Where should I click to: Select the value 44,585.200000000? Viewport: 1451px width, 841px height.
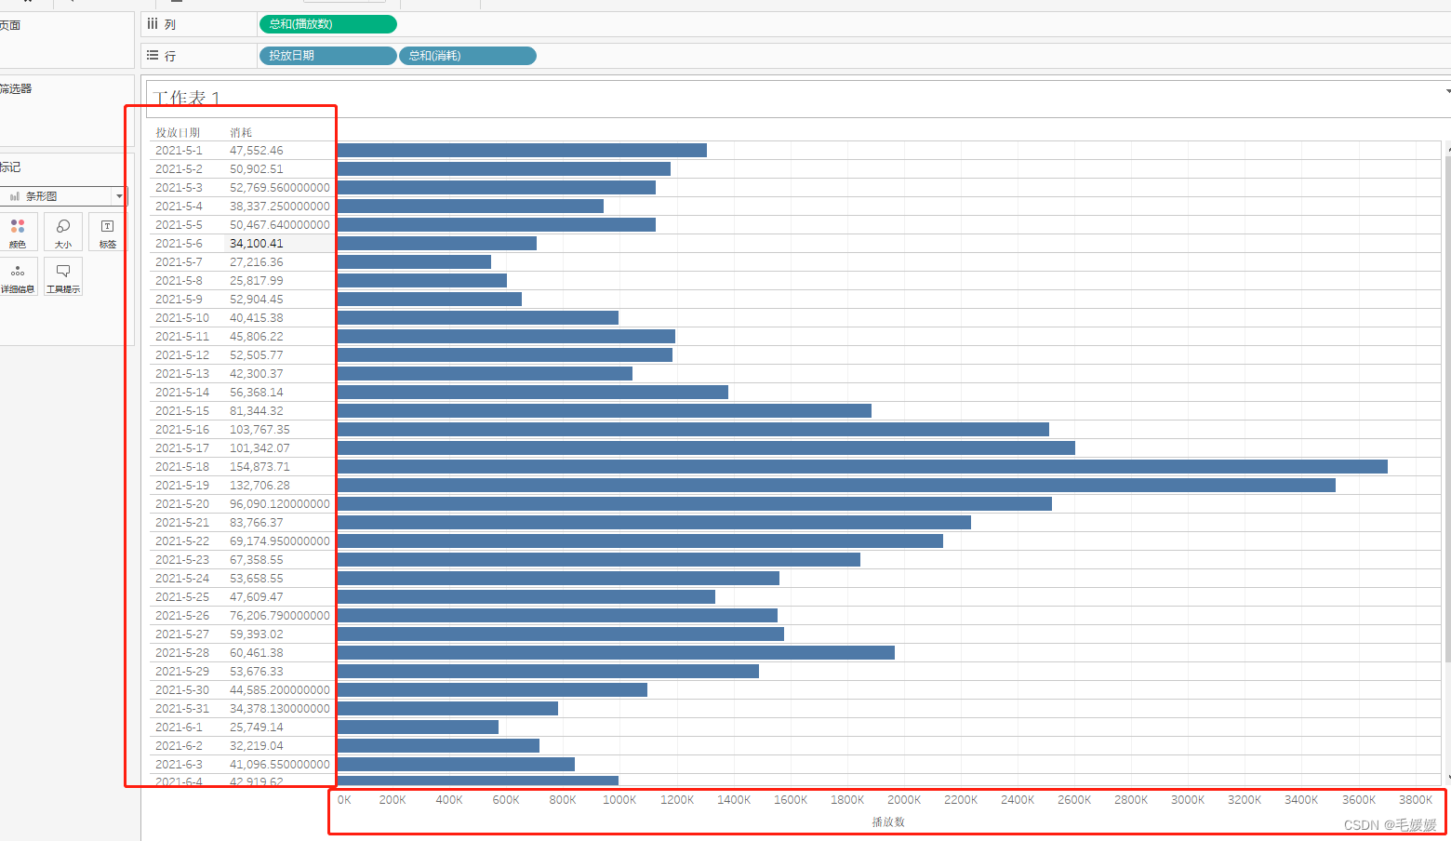pyautogui.click(x=280, y=689)
